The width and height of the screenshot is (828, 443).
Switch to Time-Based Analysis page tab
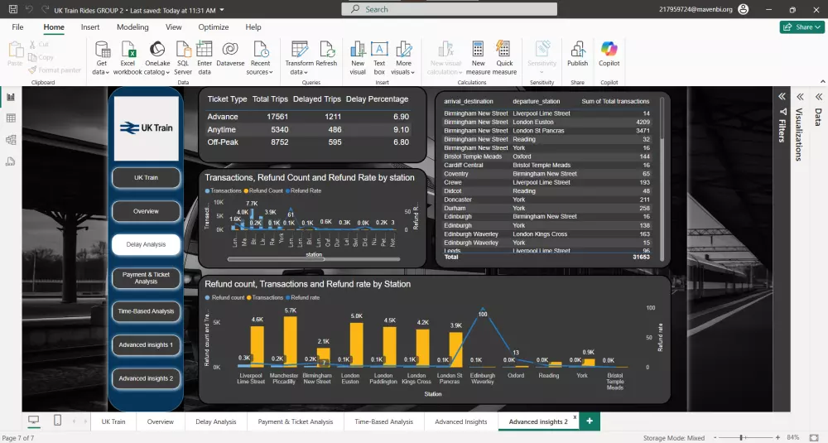pyautogui.click(x=384, y=421)
